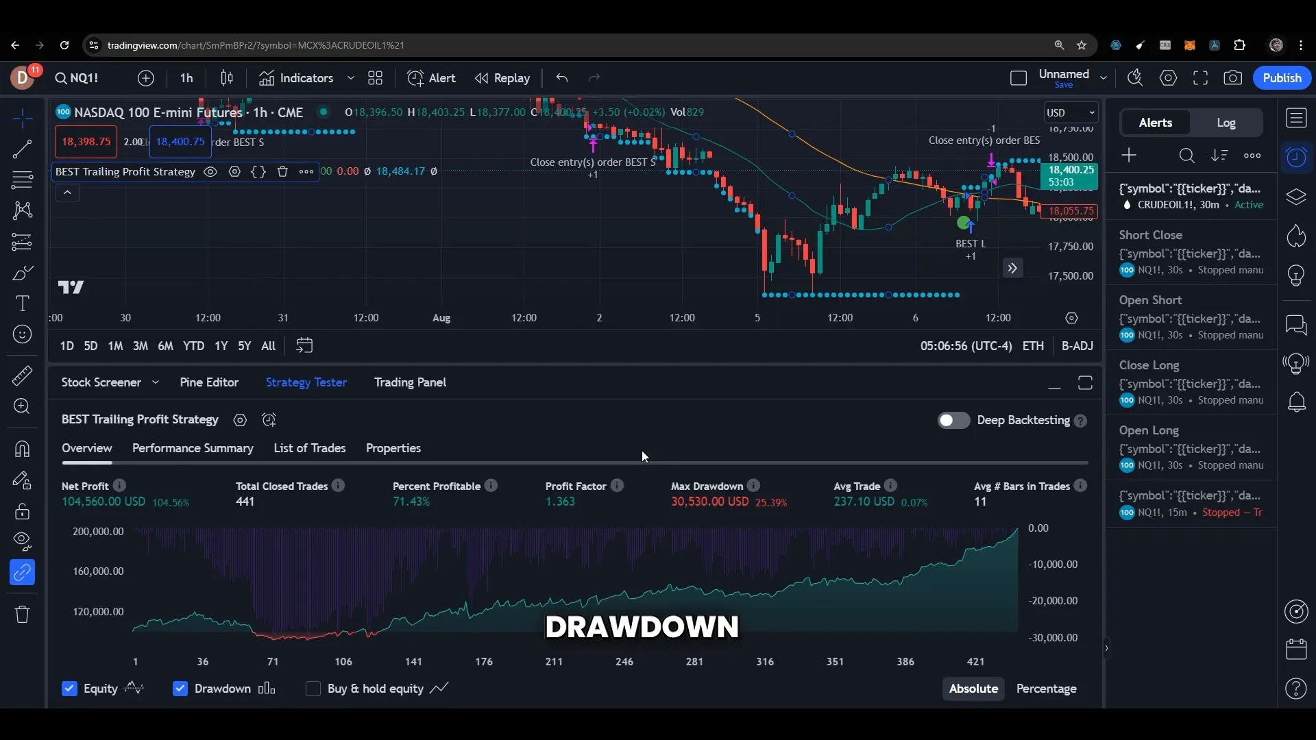Enter fullscreen mode
1316x740 pixels.
(x=1200, y=78)
